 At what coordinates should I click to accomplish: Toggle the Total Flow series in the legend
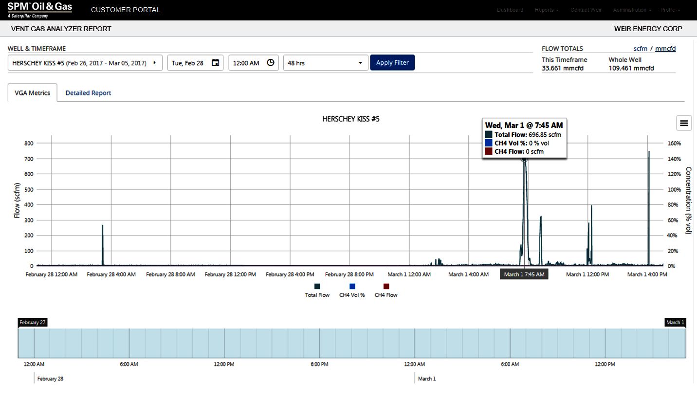coord(317,290)
